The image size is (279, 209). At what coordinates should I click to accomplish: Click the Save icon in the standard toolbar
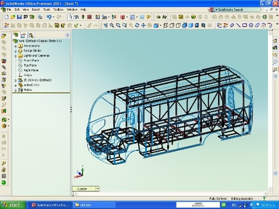click(x=19, y=17)
